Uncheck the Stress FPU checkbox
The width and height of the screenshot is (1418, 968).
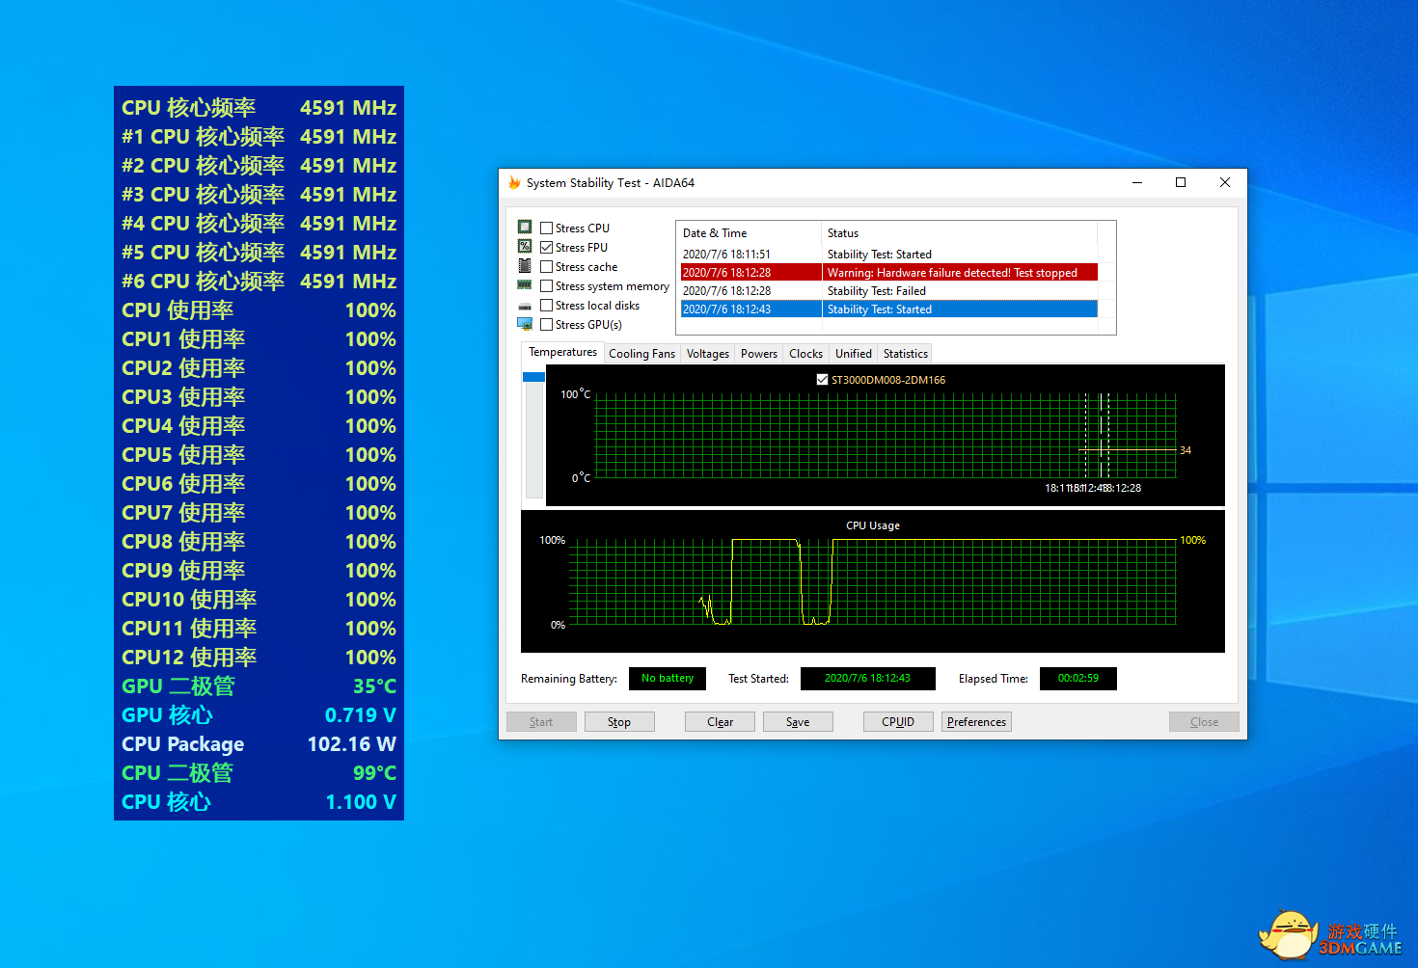(547, 248)
